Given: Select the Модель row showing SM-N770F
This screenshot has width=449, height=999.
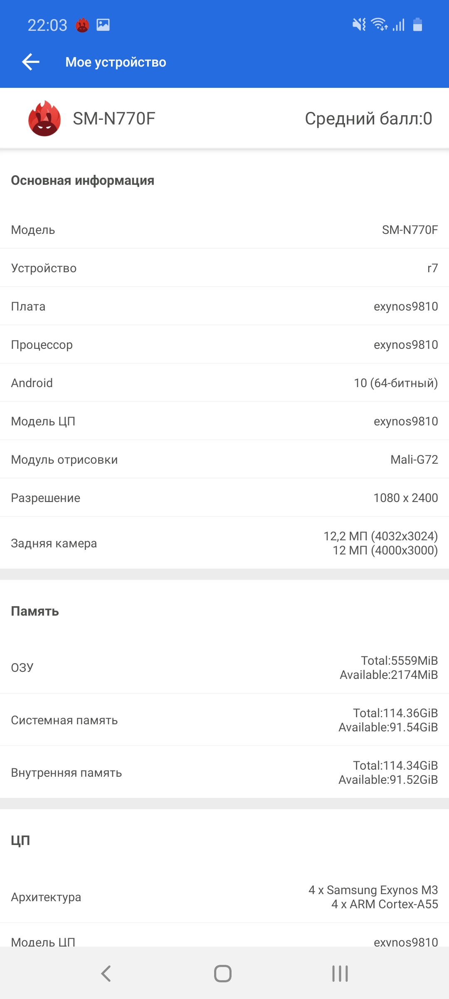Looking at the screenshot, I should point(224,230).
